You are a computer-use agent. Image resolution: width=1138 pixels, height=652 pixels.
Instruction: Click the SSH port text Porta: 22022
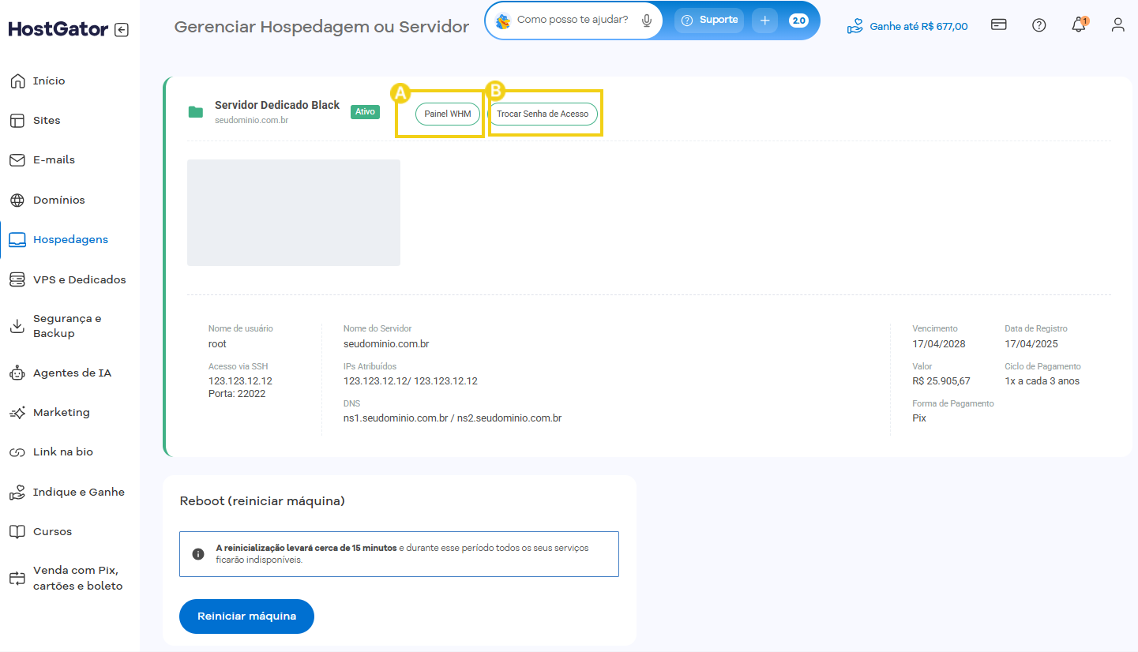(237, 394)
